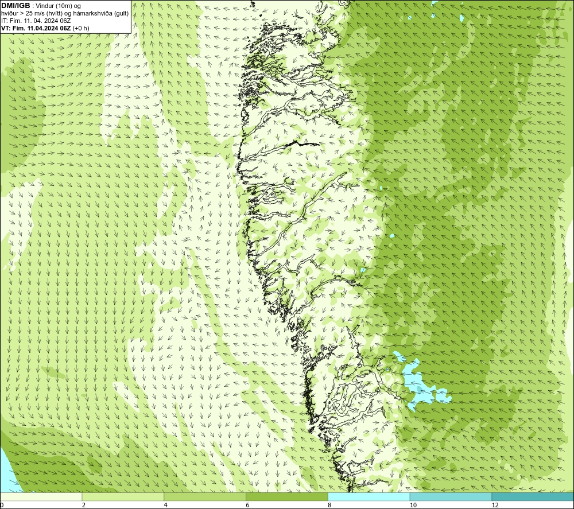Click the legend value 0
Viewport: 574px width, 509px height.
tap(2, 506)
